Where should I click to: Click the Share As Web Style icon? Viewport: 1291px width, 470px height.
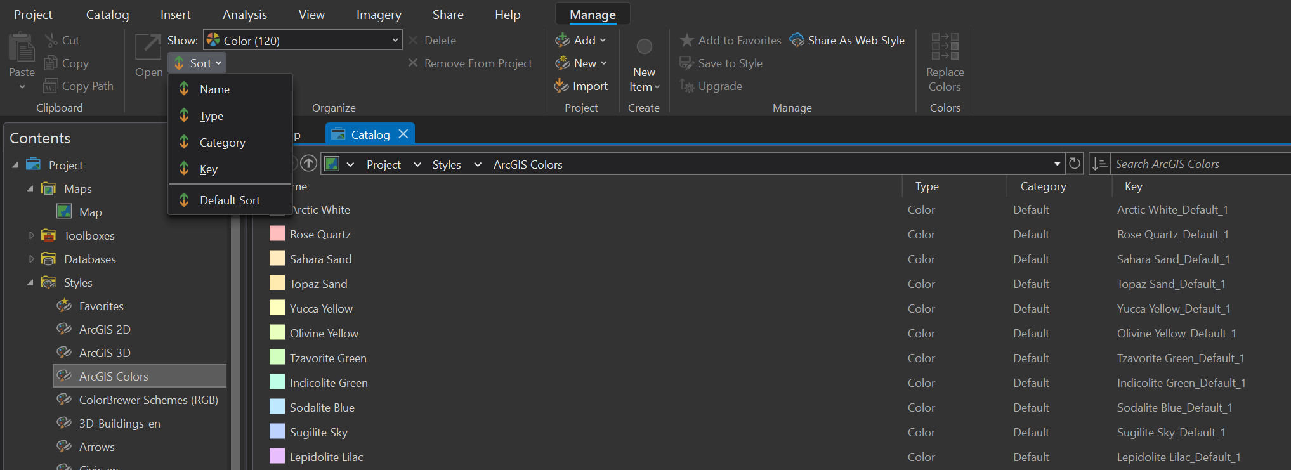(x=797, y=40)
